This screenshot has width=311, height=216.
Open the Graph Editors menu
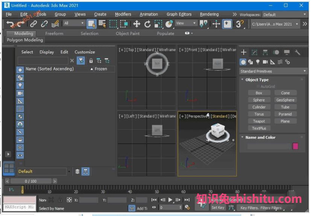point(179,15)
